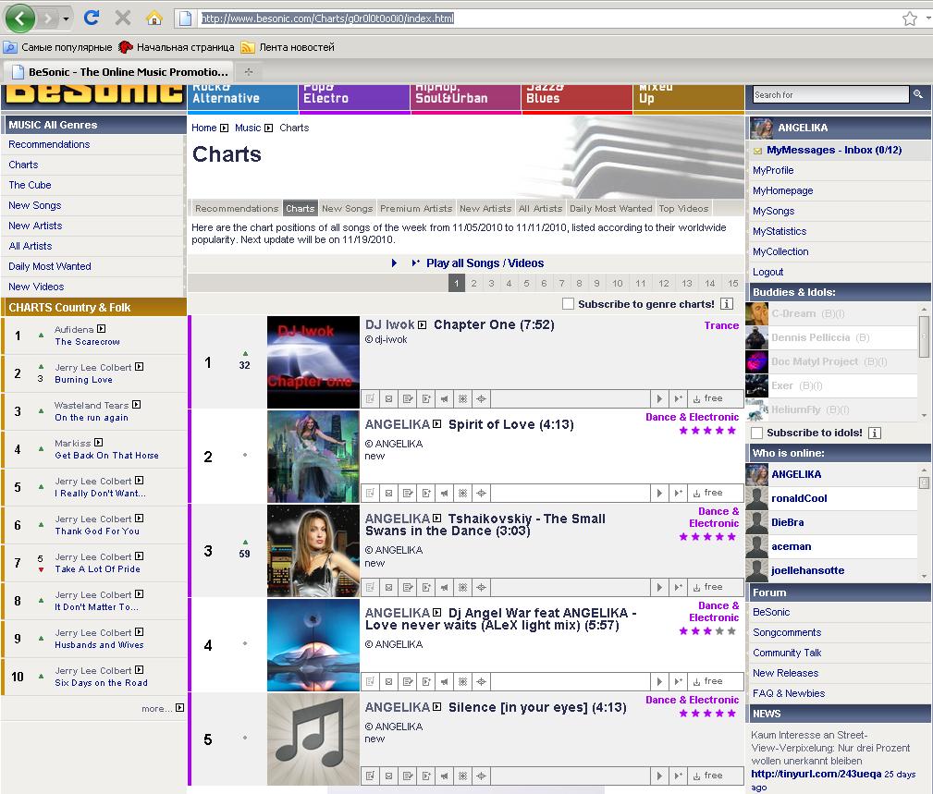Viewport: 933px width, 794px height.
Task: Click the browser address bar URL
Action: click(x=328, y=18)
